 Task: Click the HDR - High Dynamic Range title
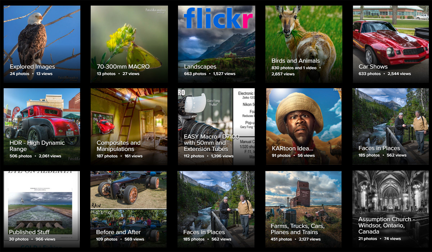coord(37,146)
